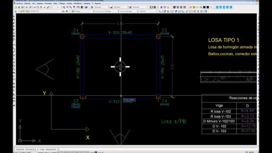Viewport: 272px width, 153px height.
Task: Open the Ventana menu
Action: (87, 3)
